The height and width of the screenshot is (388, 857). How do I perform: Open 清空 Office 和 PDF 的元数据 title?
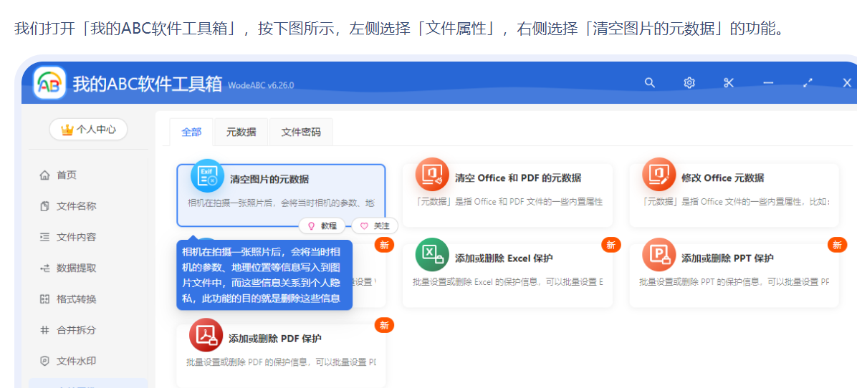point(518,178)
